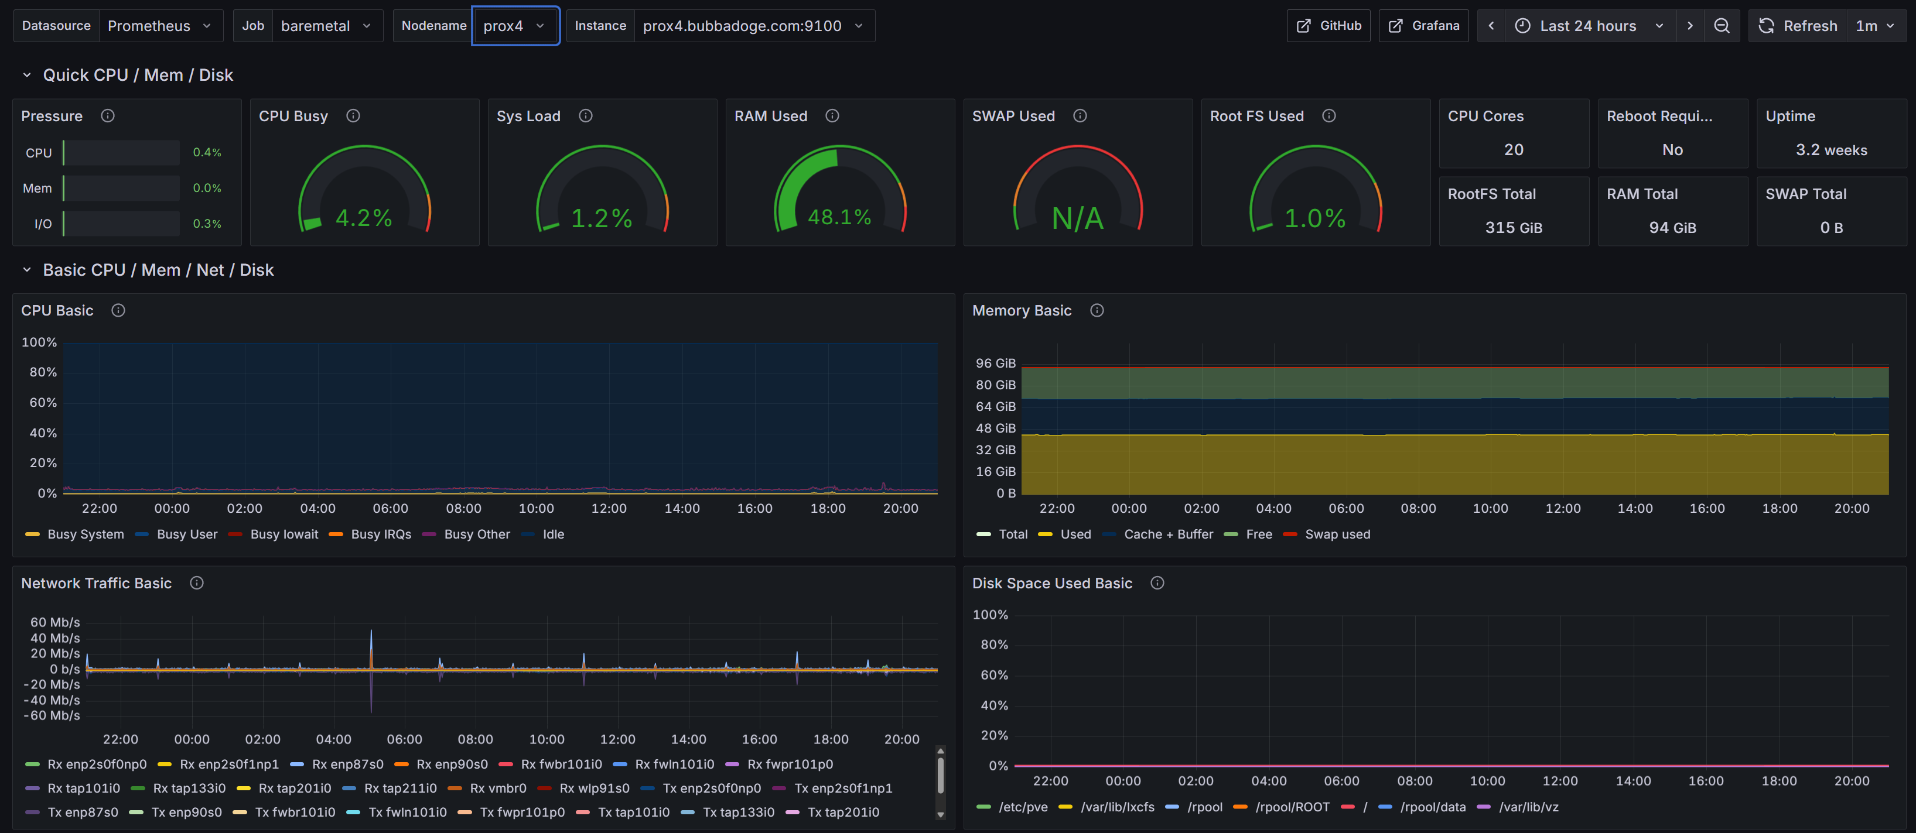This screenshot has width=1916, height=833.
Task: Show info for Disk Space Used Basic
Action: [x=1157, y=583]
